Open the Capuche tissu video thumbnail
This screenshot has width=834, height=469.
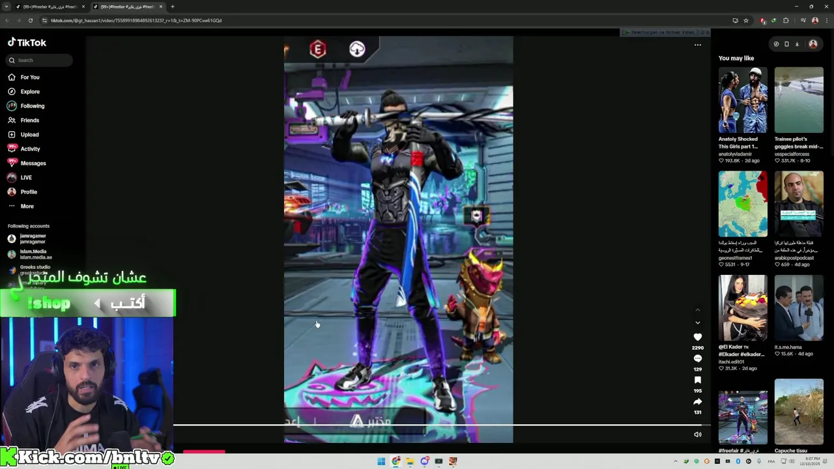tap(799, 412)
